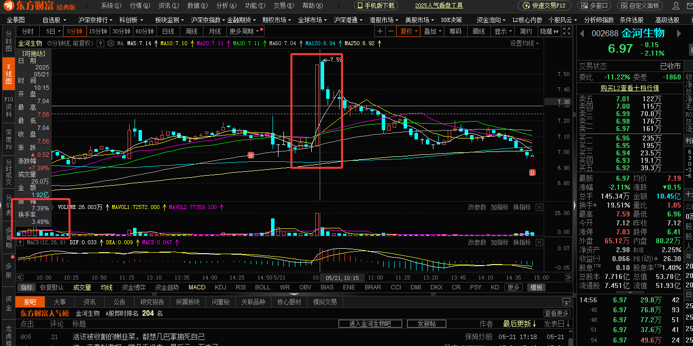Open 设置均线 dropdown
The height and width of the screenshot is (346, 693).
(525, 43)
